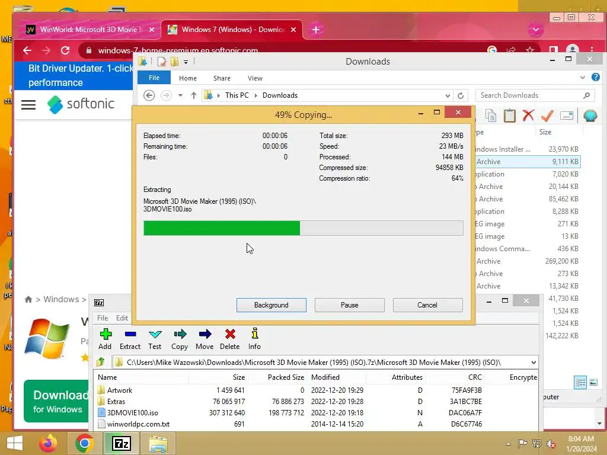Image resolution: width=607 pixels, height=455 pixels.
Task: Open 7-Zip Edit menu
Action: point(122,318)
